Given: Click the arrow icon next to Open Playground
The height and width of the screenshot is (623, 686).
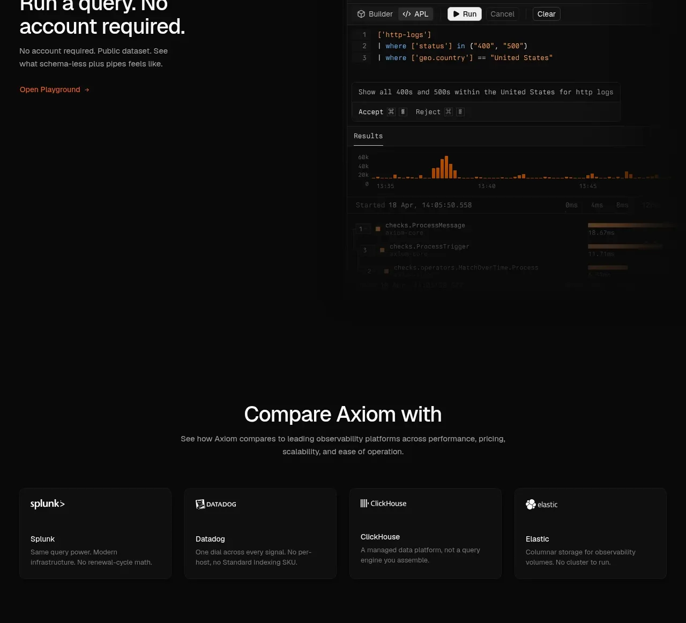Looking at the screenshot, I should pyautogui.click(x=87, y=90).
